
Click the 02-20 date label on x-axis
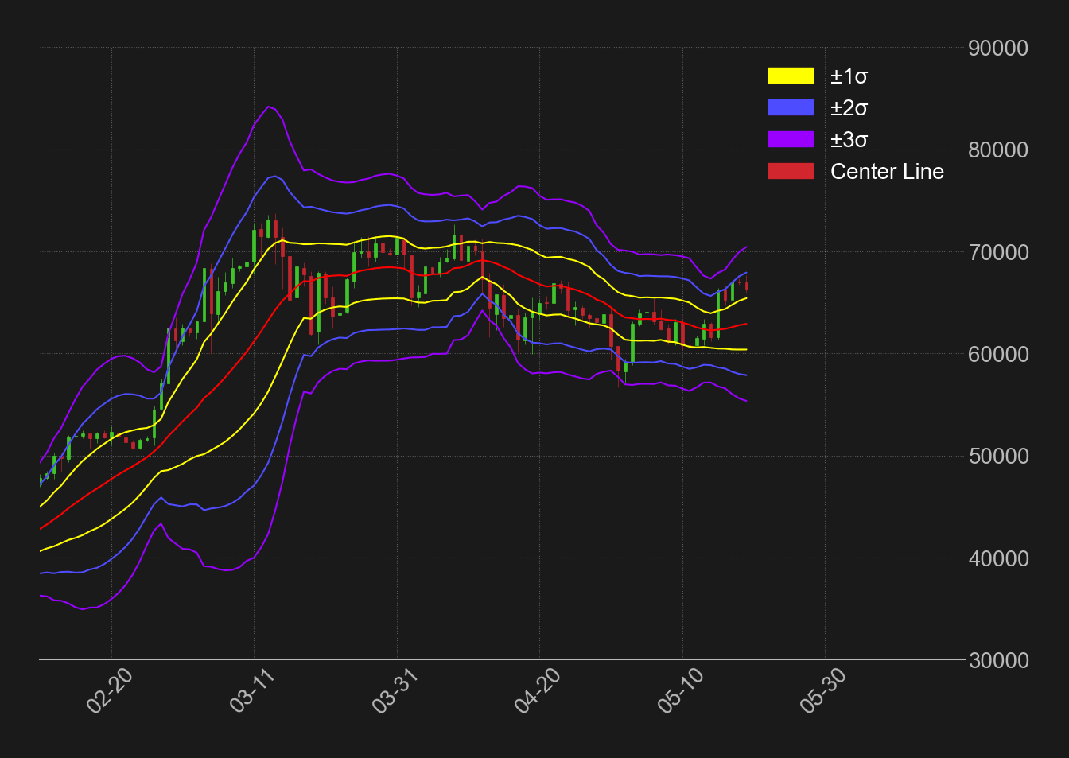[x=110, y=690]
